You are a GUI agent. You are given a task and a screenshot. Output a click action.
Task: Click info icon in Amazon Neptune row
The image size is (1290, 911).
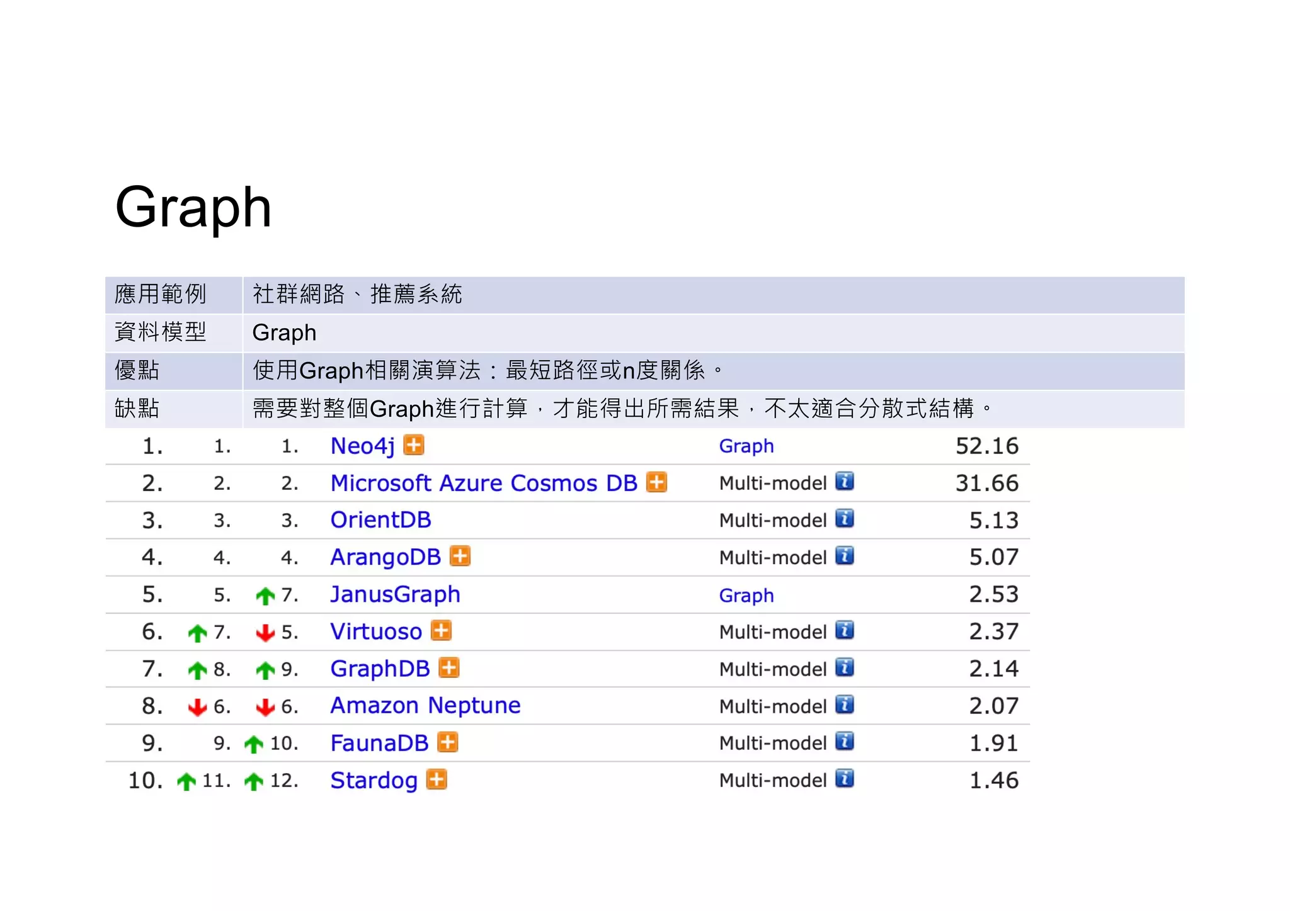(x=844, y=704)
